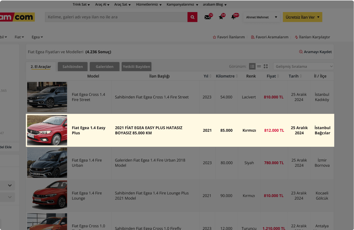Switch to the Galeriden tab
Screen dimensions: 354x230
click(x=105, y=67)
